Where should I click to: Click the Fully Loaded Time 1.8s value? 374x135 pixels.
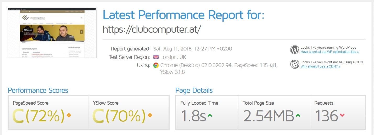[x=193, y=116]
